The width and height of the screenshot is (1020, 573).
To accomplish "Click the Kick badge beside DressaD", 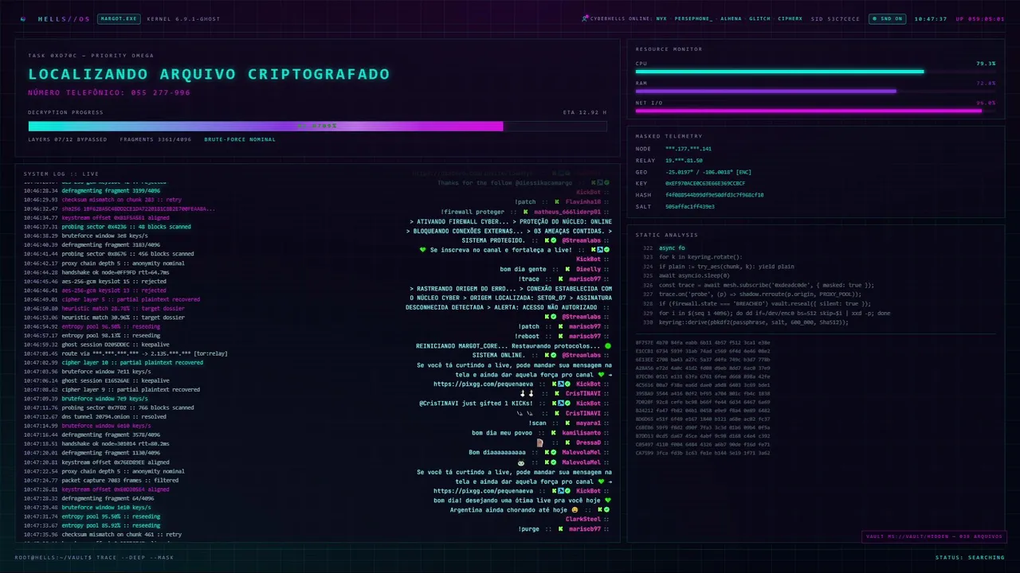I will pyautogui.click(x=567, y=442).
